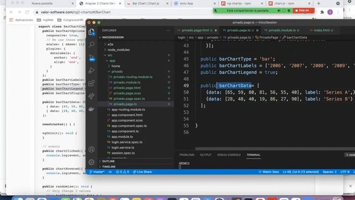Switch to Bar Chart | Chart.js browser tab
Viewport: 355px width, 200px height.
point(148,3)
